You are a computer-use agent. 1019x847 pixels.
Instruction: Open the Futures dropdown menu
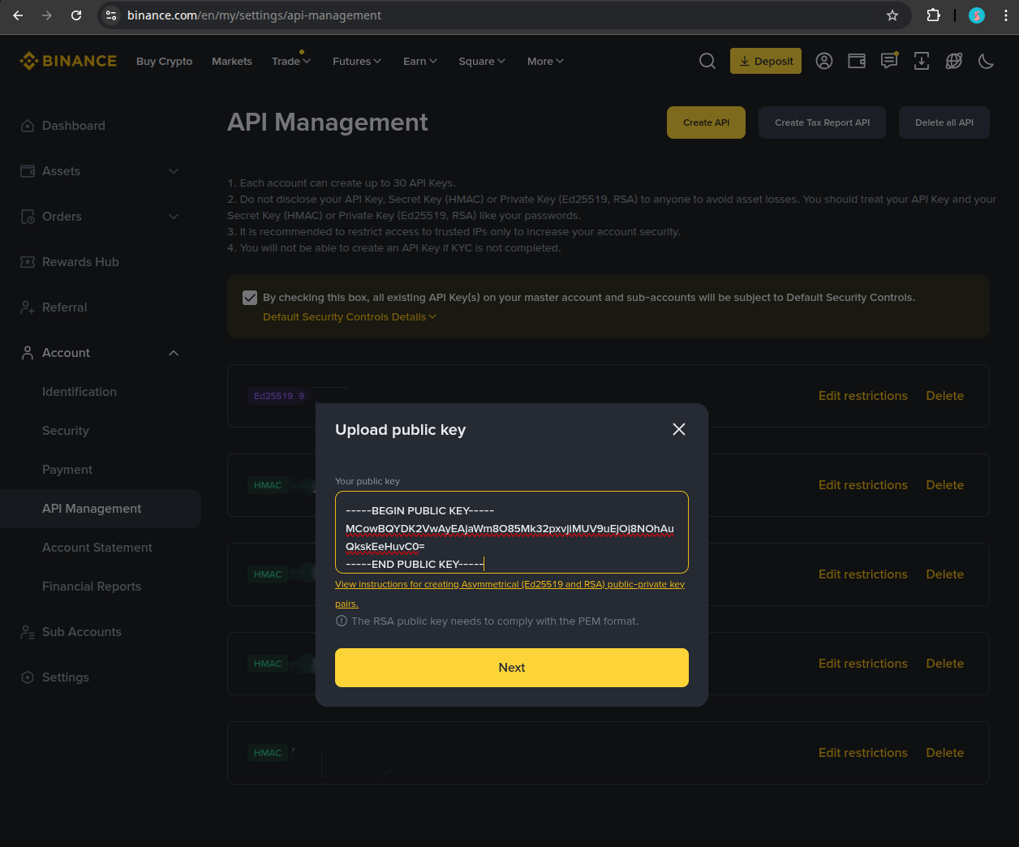(357, 61)
